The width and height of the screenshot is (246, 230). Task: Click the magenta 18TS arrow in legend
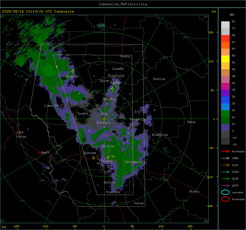click(225, 186)
